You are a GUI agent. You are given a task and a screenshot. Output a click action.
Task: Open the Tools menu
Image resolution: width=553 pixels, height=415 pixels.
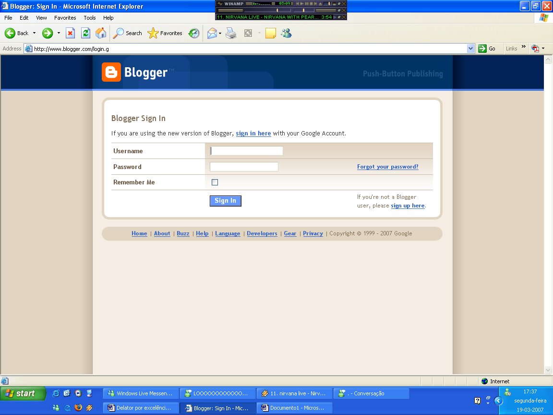tap(90, 18)
